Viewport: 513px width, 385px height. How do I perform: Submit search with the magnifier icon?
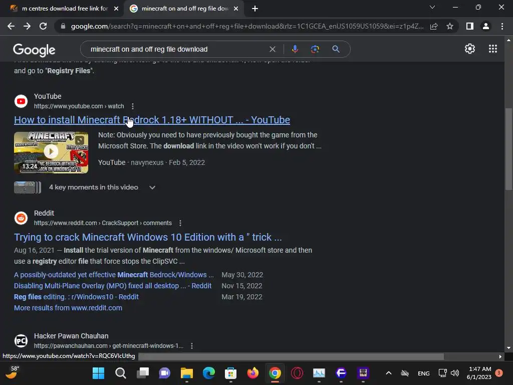[336, 49]
